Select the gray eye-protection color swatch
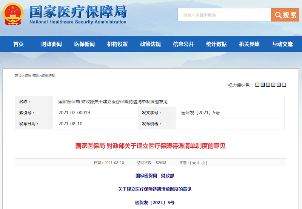Image resolution: width=302 pixels, height=209 pixels. pyautogui.click(x=268, y=85)
